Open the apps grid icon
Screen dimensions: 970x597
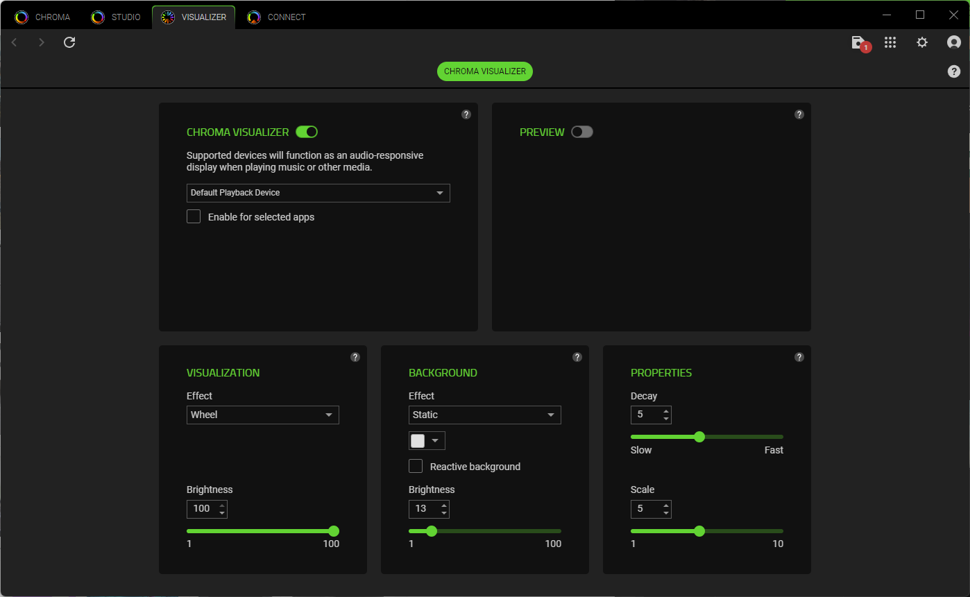coord(890,42)
